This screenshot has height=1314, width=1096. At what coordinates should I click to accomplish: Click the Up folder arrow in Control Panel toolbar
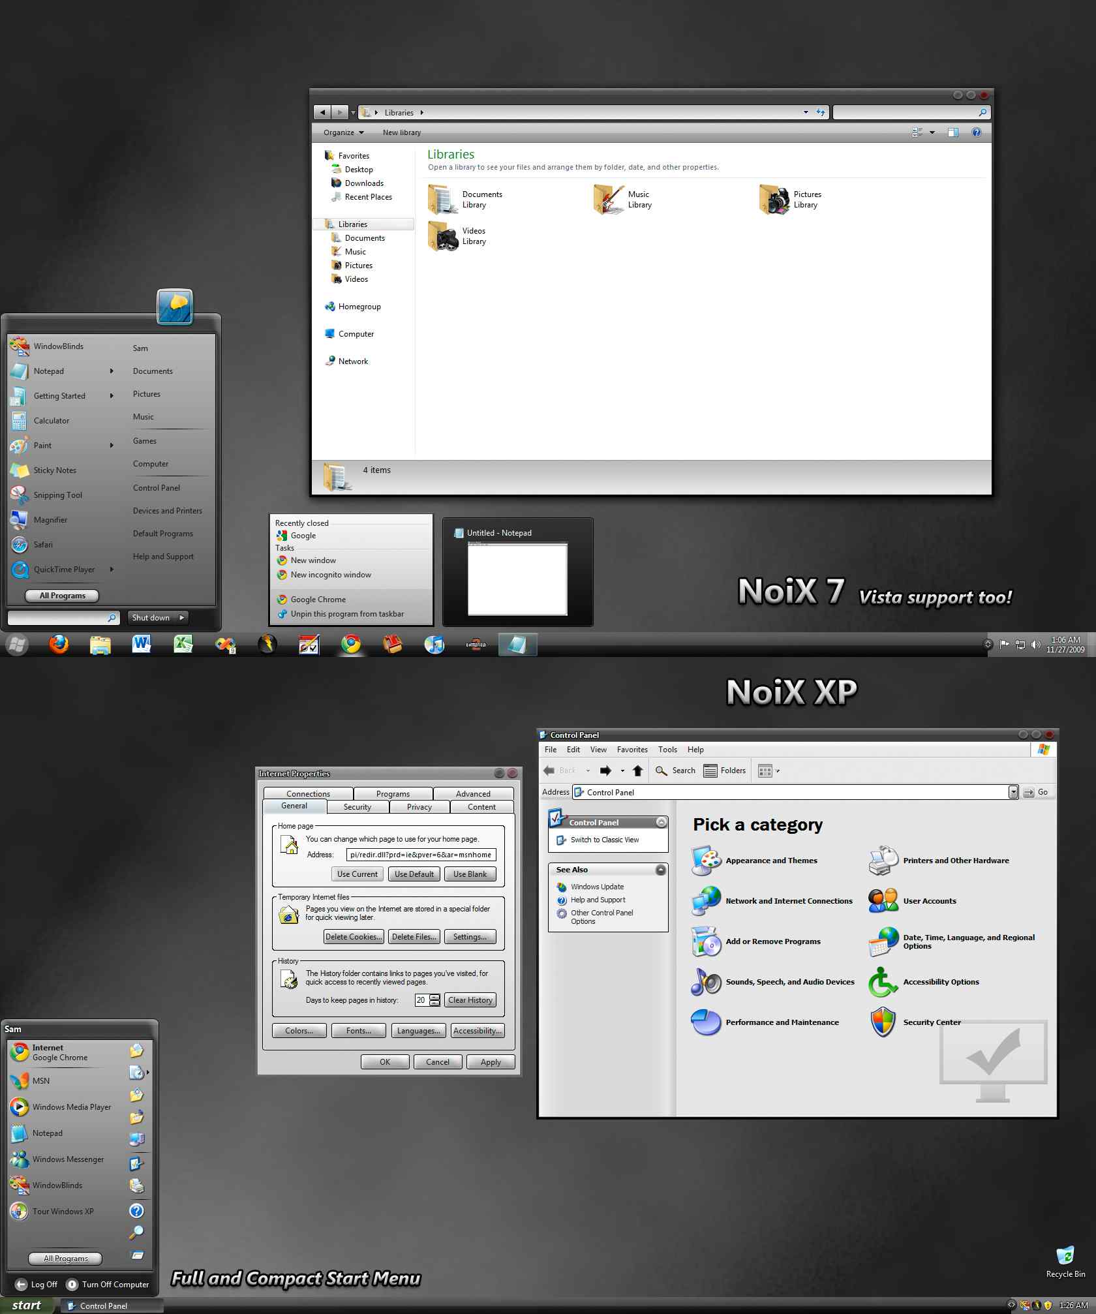(x=638, y=771)
